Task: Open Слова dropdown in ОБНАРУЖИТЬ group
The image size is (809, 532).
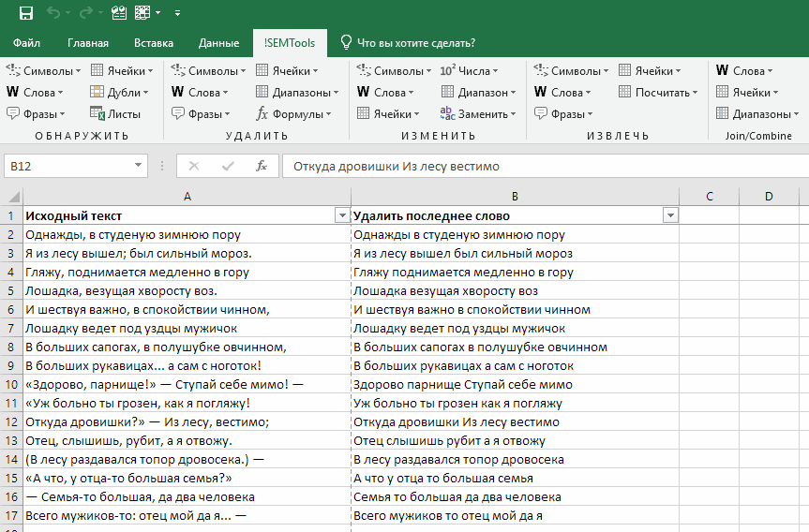Action: 35,93
